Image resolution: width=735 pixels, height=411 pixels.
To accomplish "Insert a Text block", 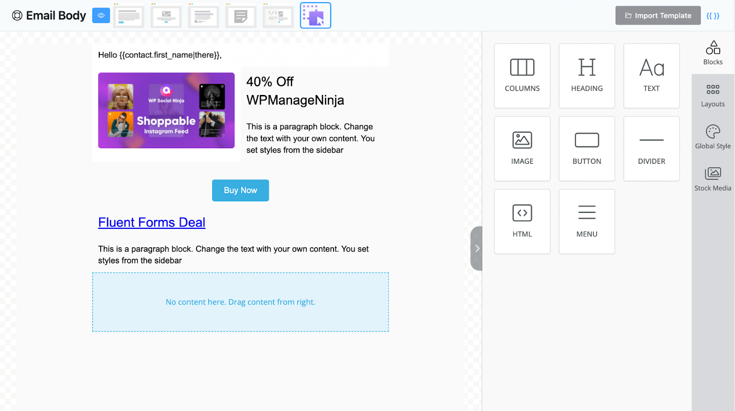I will click(651, 76).
